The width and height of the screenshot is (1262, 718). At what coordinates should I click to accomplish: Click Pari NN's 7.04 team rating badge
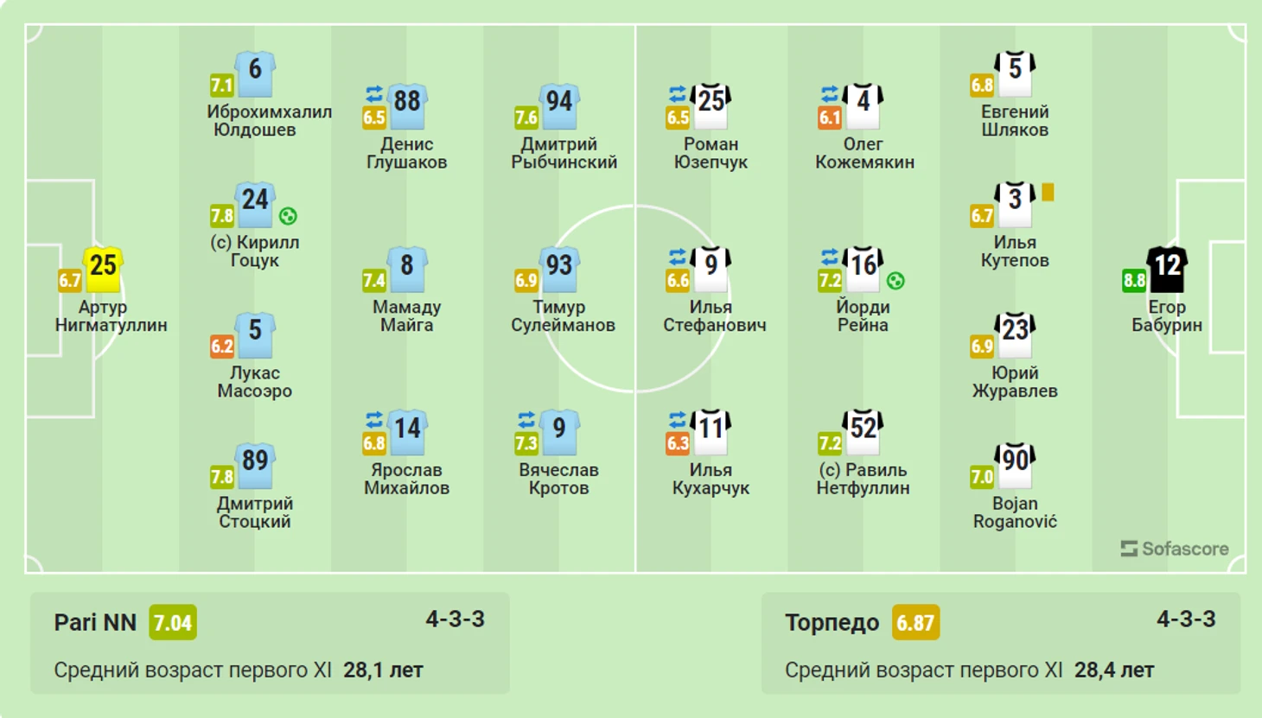tap(173, 622)
